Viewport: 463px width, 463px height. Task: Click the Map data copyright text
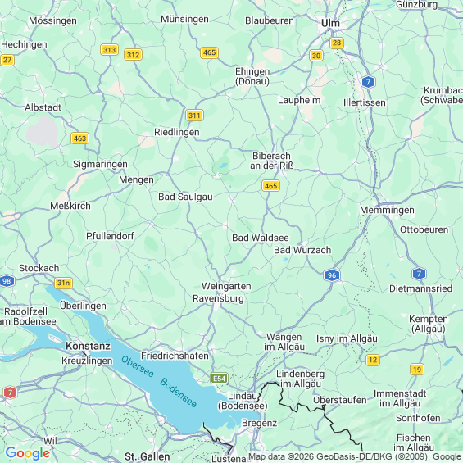coord(355,456)
